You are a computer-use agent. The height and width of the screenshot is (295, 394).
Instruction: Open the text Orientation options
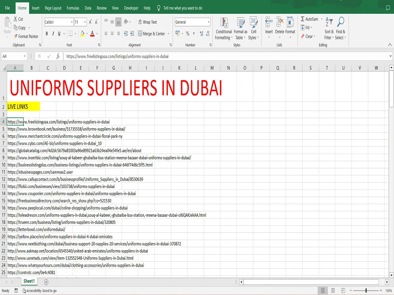point(127,22)
